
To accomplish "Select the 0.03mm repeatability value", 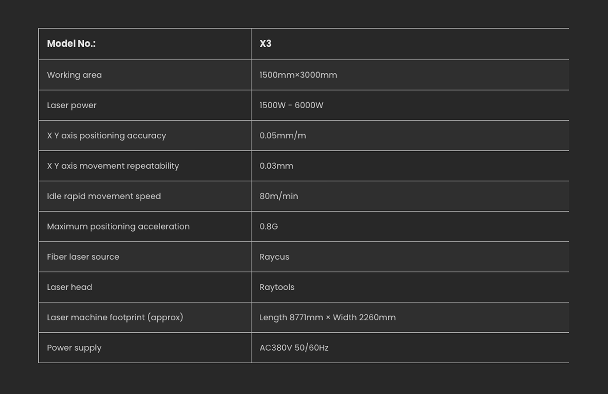I will pyautogui.click(x=276, y=166).
